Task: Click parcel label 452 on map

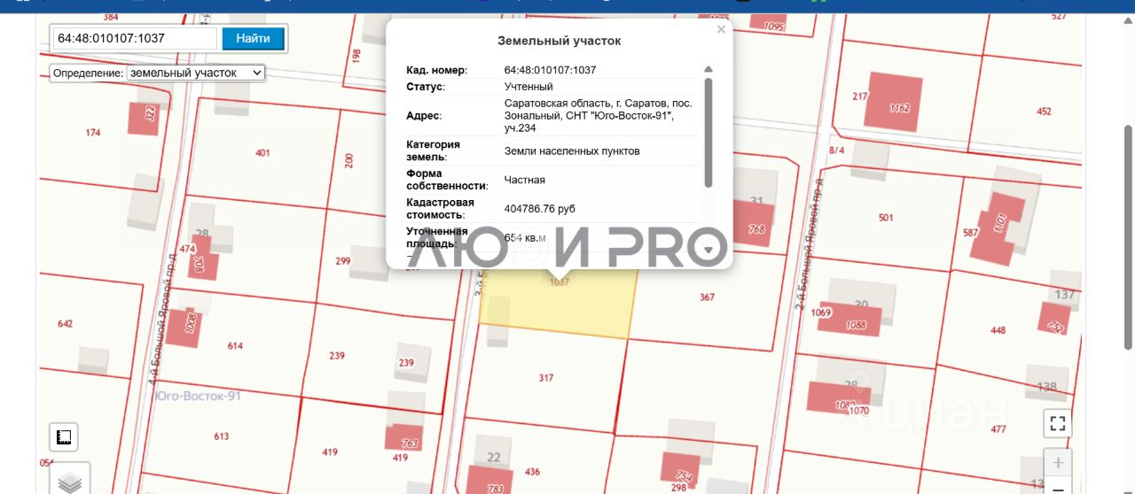Action: [1044, 112]
